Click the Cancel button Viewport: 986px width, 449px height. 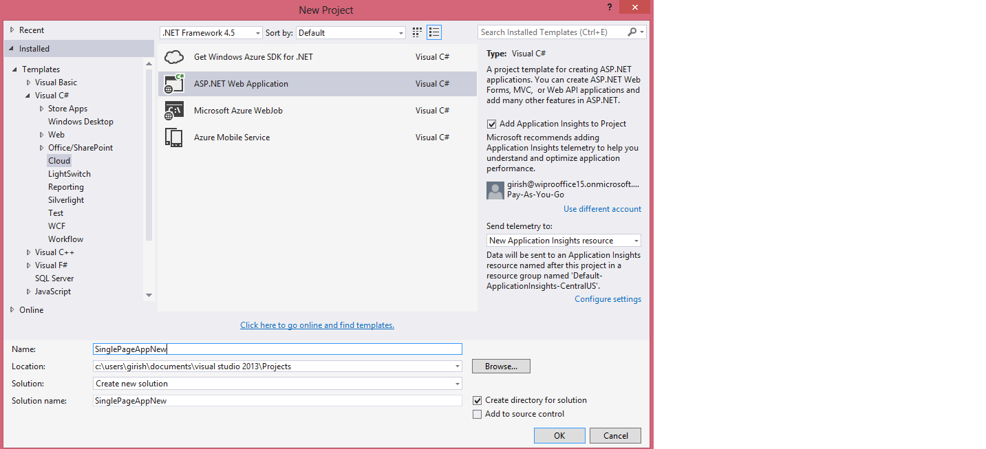tap(615, 435)
